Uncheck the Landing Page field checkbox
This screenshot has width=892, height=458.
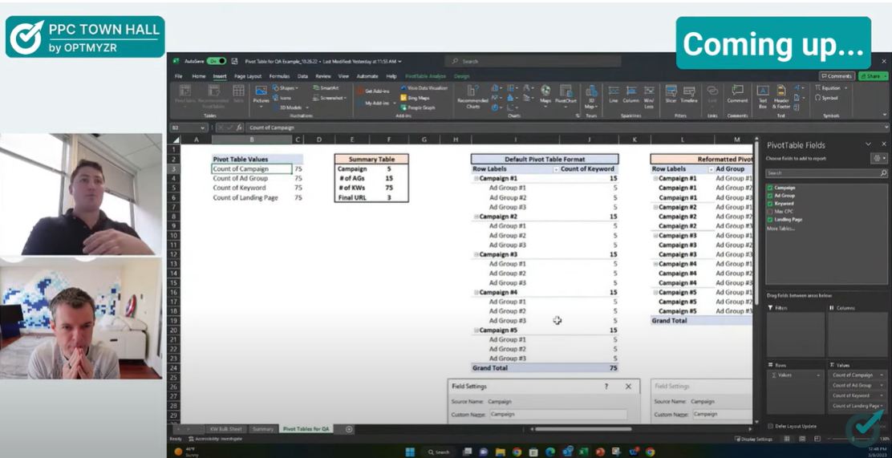pos(770,219)
